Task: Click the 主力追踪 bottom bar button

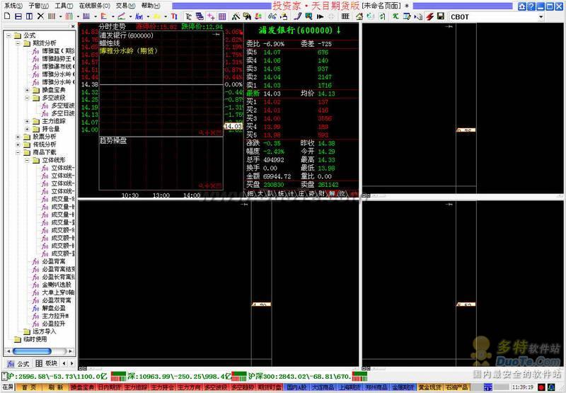Action: tap(136, 387)
